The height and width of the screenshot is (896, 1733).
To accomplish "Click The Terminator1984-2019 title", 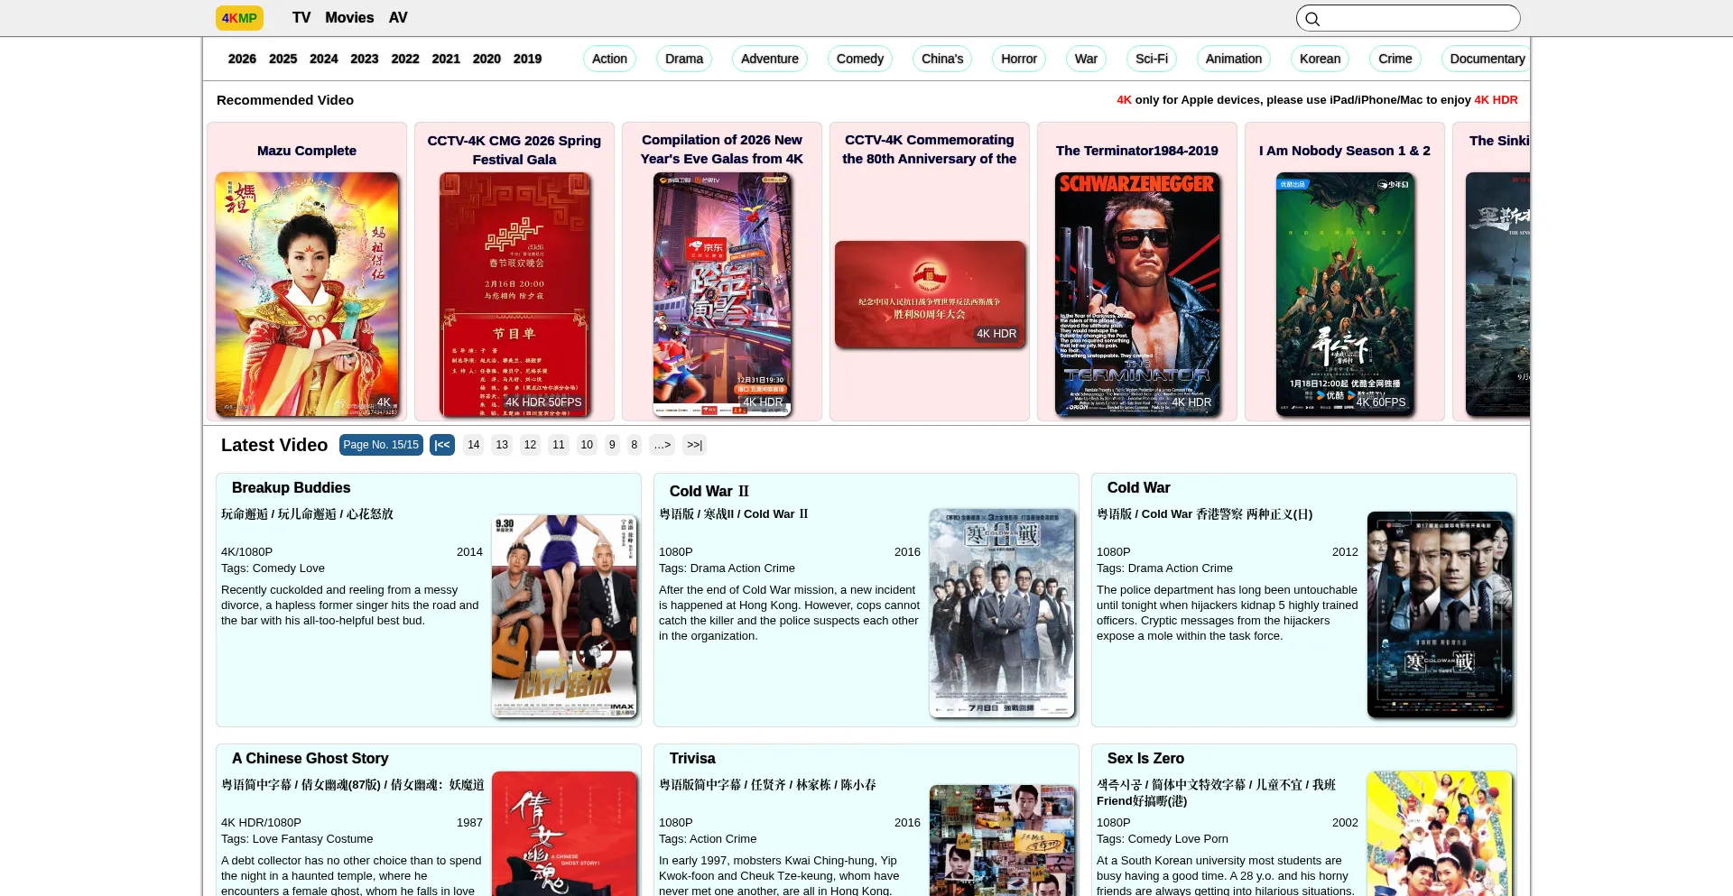I will tap(1137, 151).
